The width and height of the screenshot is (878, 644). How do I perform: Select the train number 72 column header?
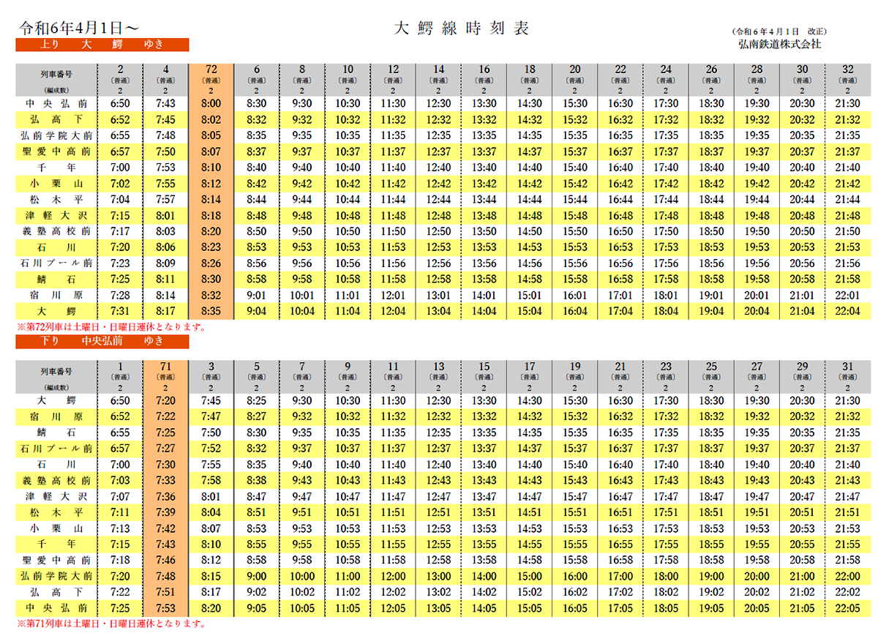coord(211,70)
